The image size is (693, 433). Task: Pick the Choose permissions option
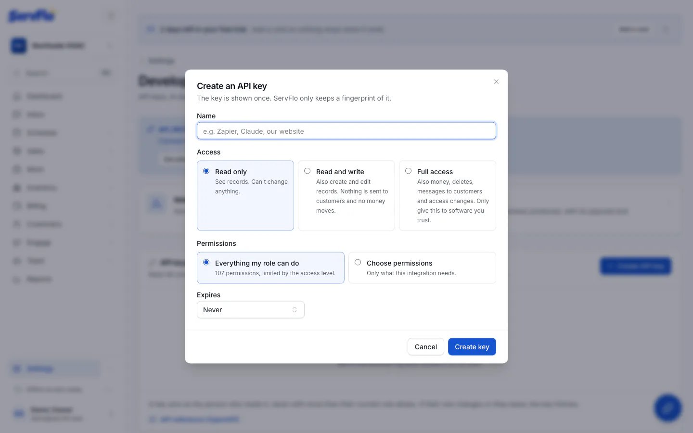422,268
